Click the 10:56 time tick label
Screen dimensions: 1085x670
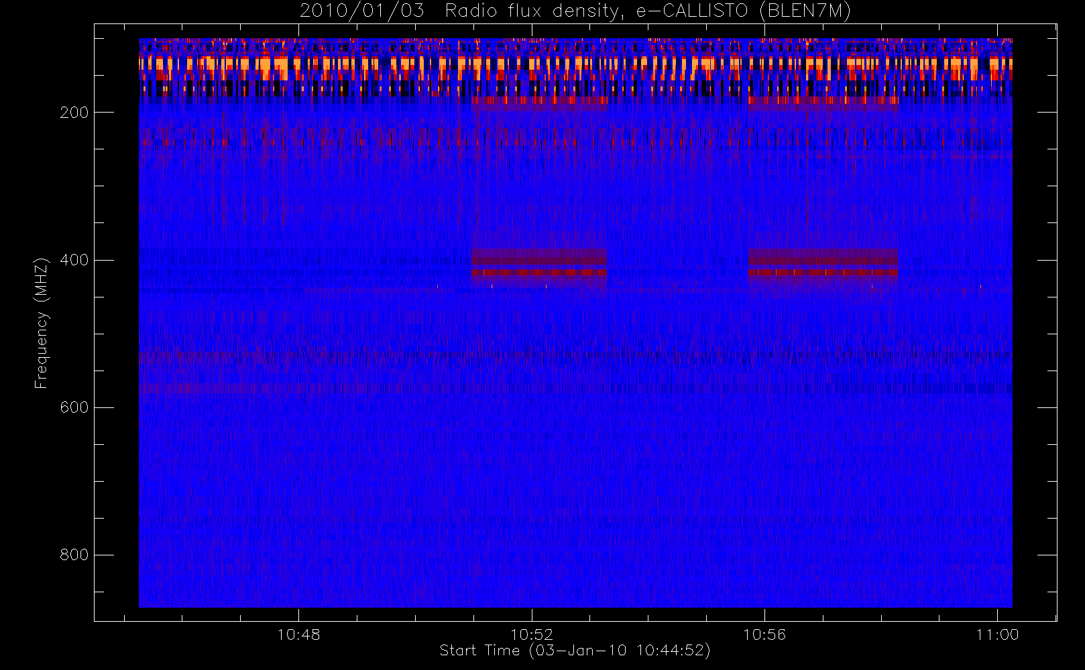coord(764,634)
